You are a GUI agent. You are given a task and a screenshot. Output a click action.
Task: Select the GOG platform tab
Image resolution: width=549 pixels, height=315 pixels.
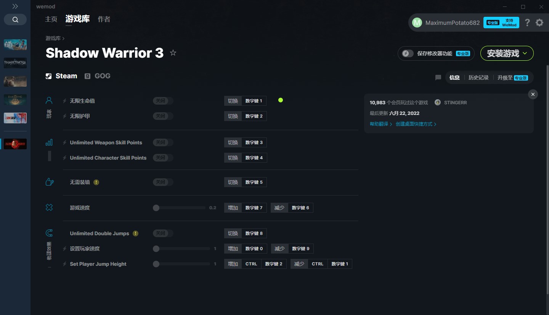click(98, 76)
